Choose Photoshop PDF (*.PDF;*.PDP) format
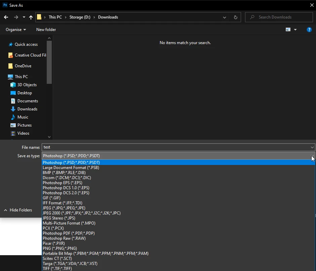This screenshot has width=316, height=271. pos(178,233)
